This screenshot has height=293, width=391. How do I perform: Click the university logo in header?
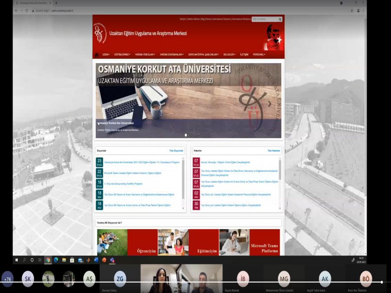click(100, 33)
